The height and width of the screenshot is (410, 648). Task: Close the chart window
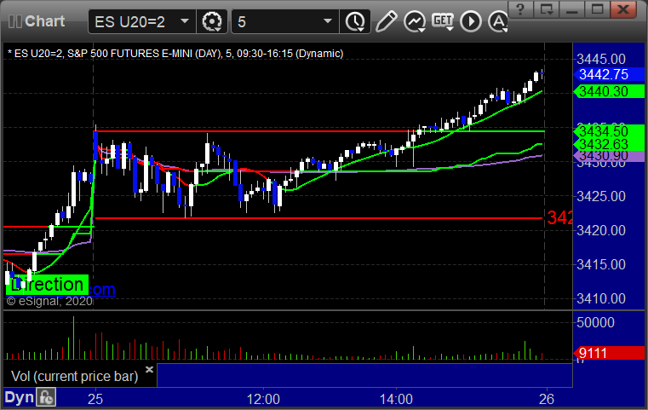pyautogui.click(x=623, y=9)
